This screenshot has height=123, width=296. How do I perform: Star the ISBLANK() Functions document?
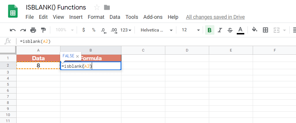click(x=97, y=8)
